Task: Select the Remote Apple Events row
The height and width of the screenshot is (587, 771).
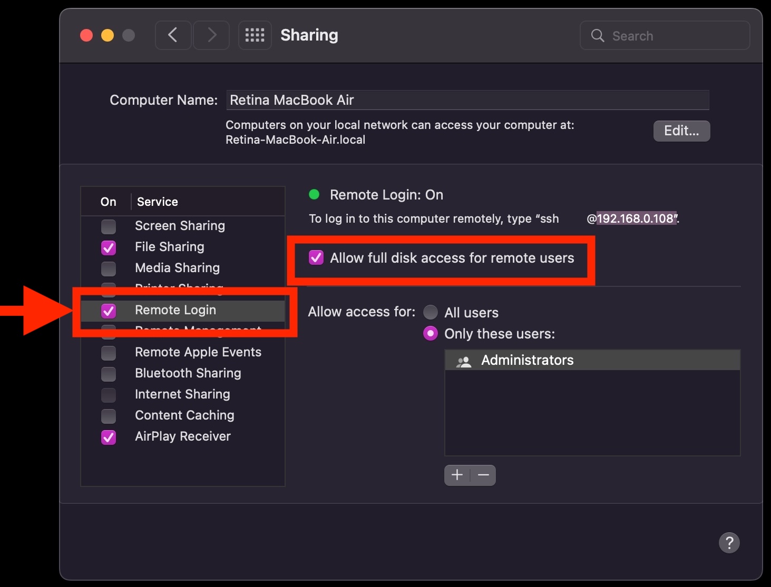Action: 183,352
